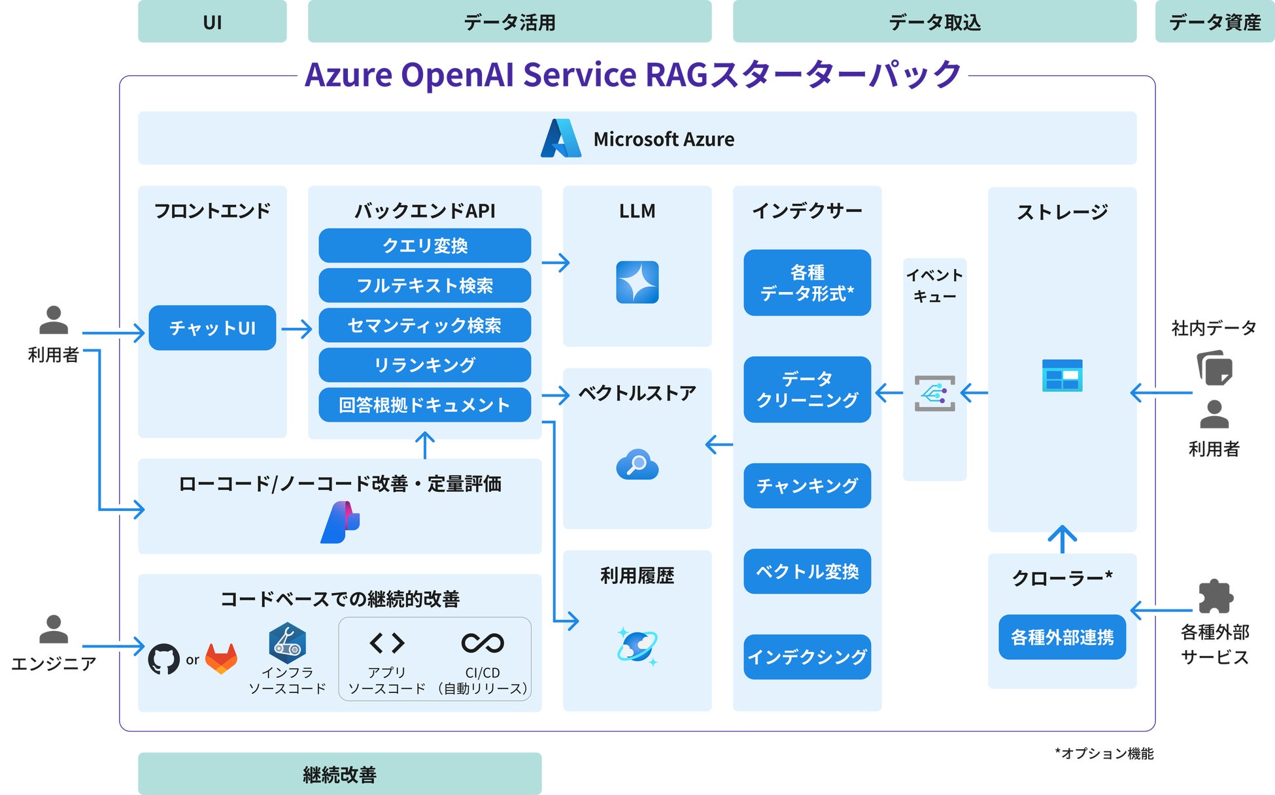Screen dimensions: 1275x795
Task: Click the infinity CI/CD icon
Action: click(x=483, y=643)
